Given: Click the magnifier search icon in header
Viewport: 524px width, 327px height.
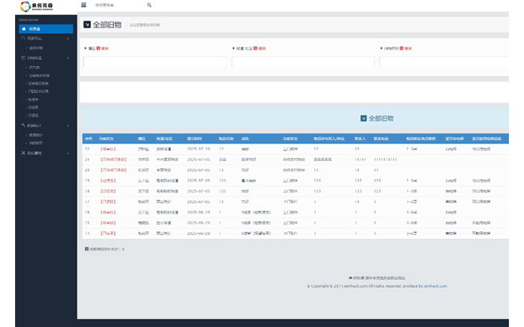Looking at the screenshot, I should click(x=149, y=5).
